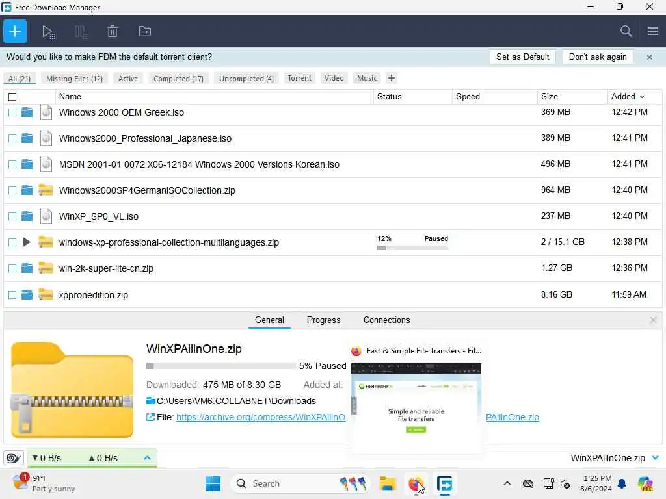Screen dimensions: 666x499
Task: Sort downloads by the Status column
Action: tap(389, 96)
